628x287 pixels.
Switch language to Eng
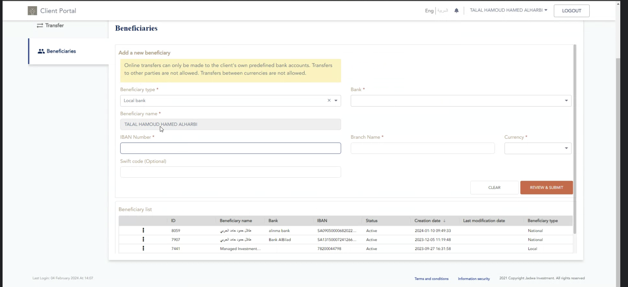(429, 11)
